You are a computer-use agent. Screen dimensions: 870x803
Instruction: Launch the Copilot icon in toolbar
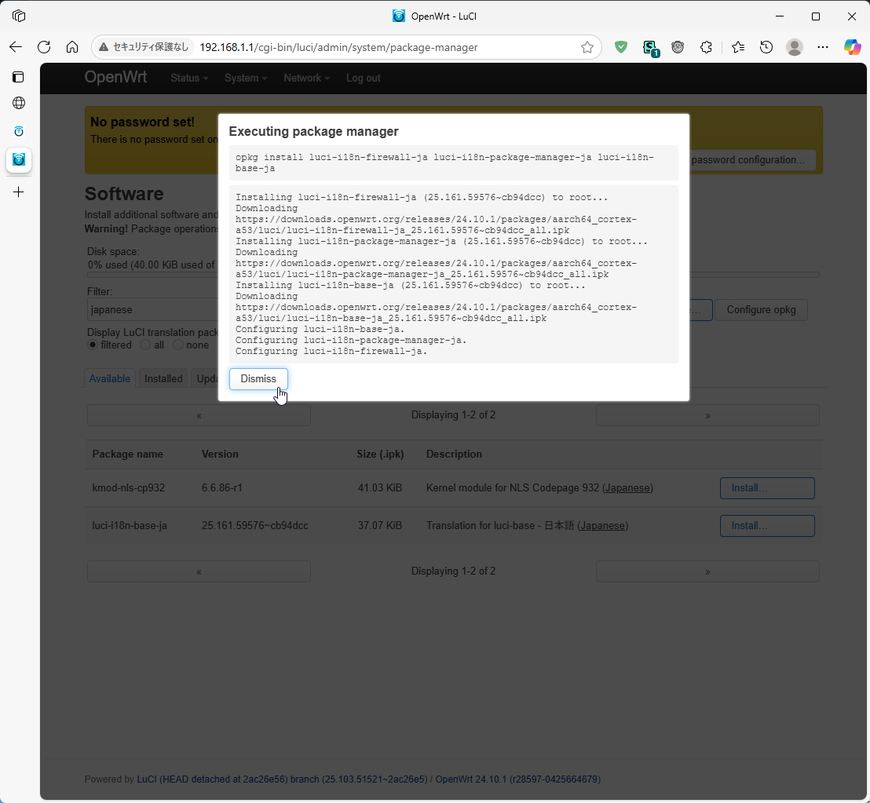(x=852, y=47)
